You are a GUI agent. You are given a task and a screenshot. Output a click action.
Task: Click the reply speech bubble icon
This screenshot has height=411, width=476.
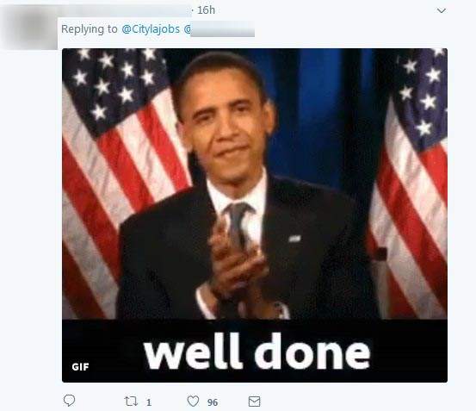[x=69, y=401]
